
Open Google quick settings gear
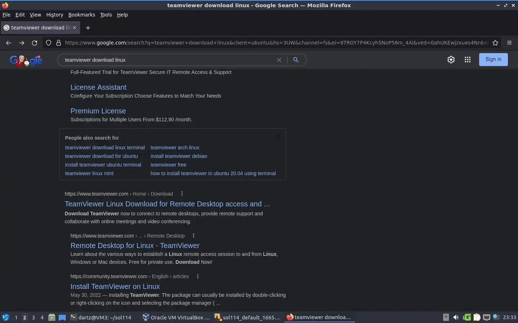pos(451,60)
